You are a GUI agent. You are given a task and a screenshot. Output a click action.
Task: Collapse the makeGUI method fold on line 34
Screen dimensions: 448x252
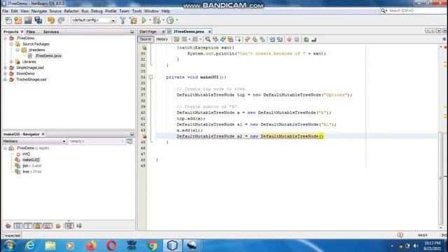pos(150,77)
